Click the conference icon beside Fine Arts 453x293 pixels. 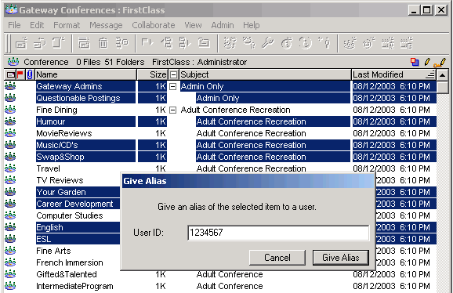pos(10,251)
